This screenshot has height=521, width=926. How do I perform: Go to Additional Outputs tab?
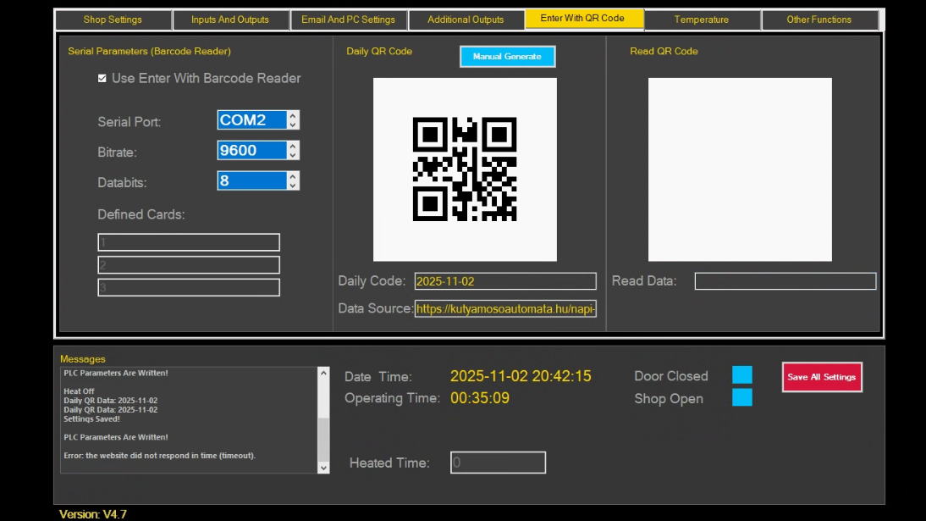pos(466,19)
